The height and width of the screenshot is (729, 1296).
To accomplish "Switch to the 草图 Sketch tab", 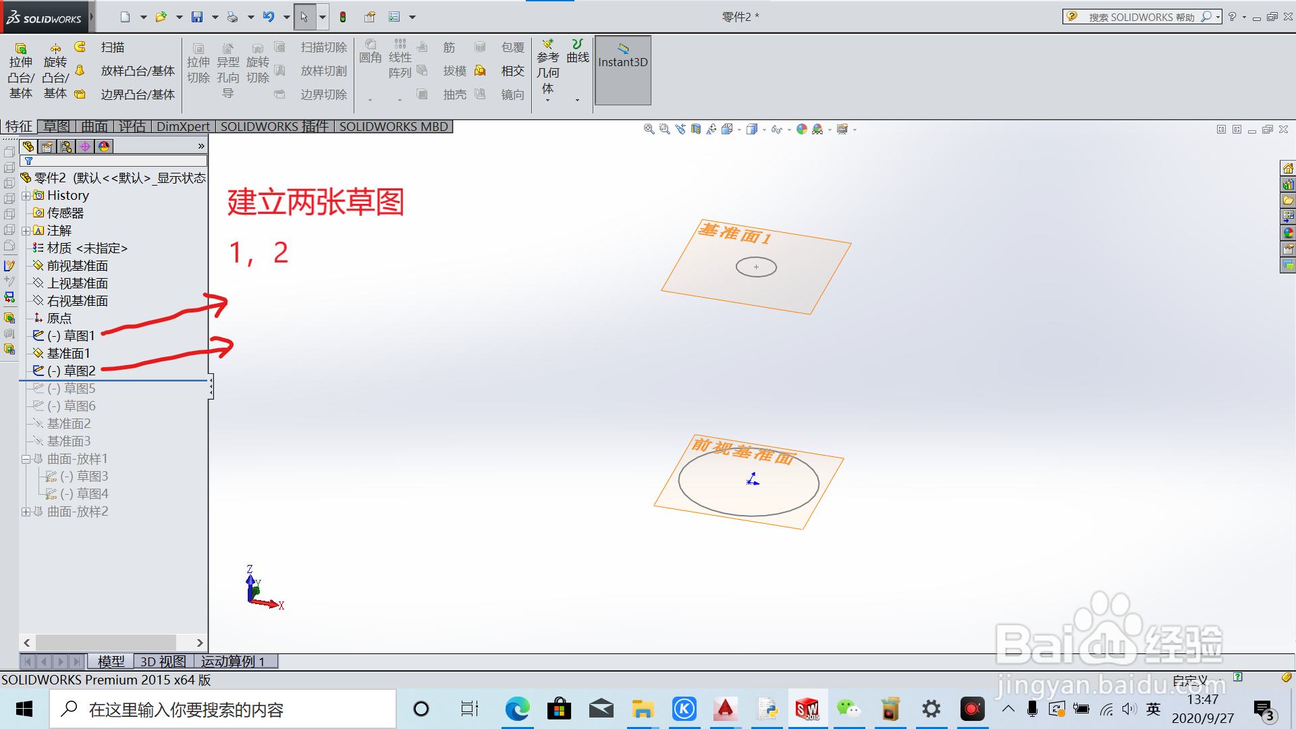I will pos(56,126).
